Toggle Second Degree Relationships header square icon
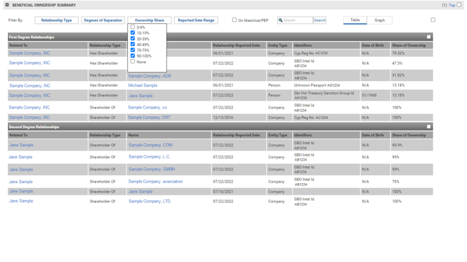Image resolution: width=467 pixels, height=262 pixels. [x=429, y=127]
